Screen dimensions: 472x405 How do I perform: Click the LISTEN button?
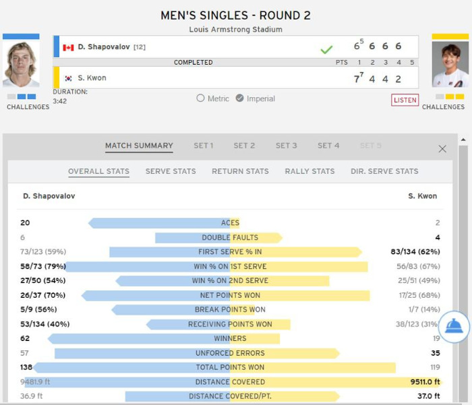(x=405, y=100)
